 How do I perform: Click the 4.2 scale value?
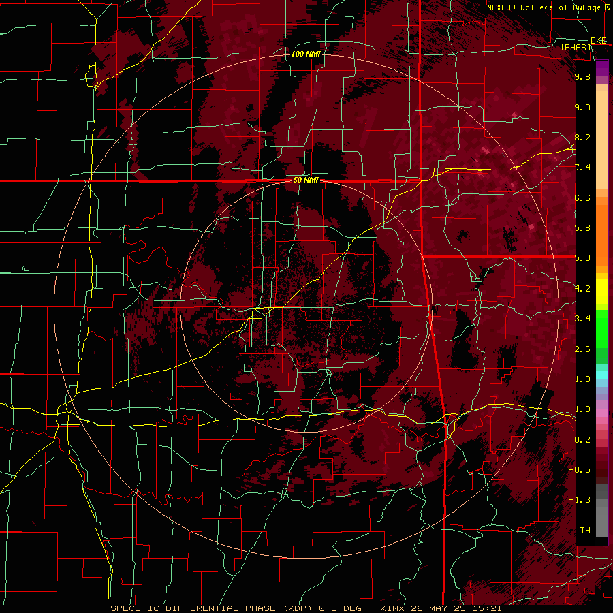click(582, 289)
